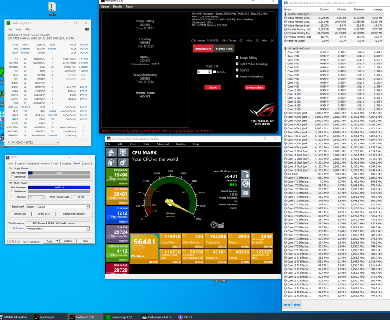Screen dimensions: 390x320
Task: Open the 5950x folder on desktop
Action: (52, 9)
